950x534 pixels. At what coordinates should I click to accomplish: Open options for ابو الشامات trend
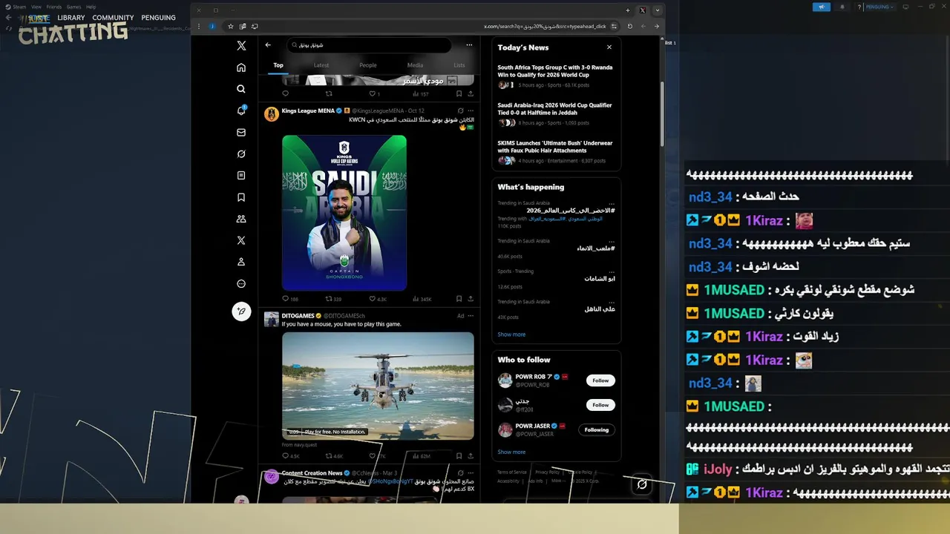coord(612,271)
